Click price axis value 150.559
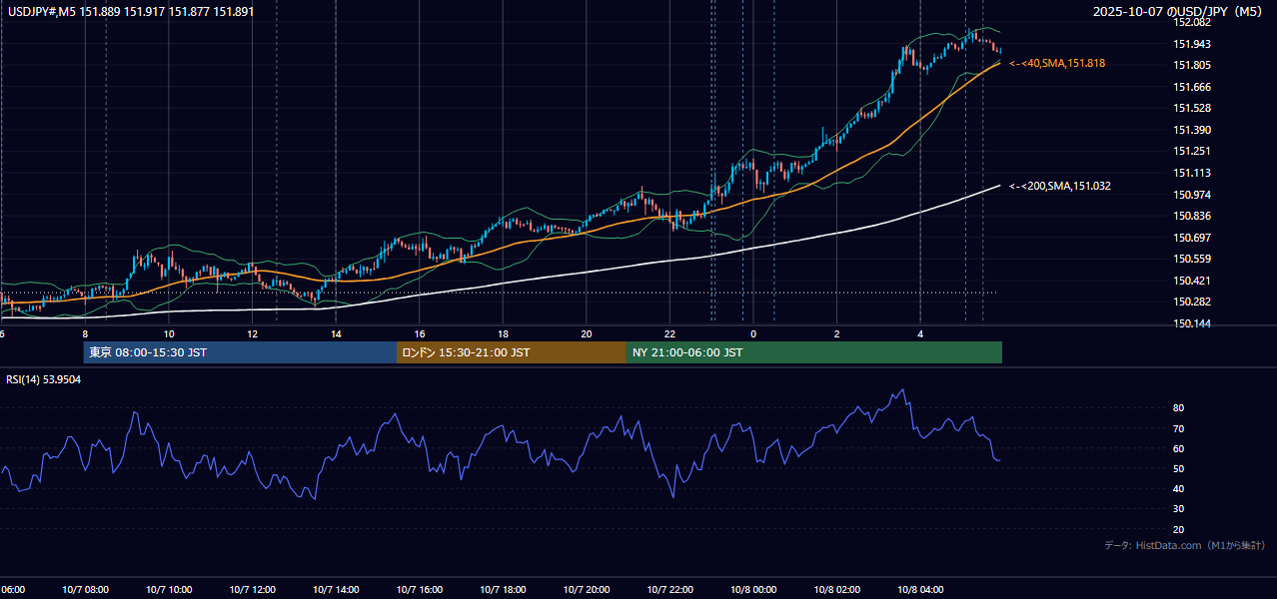Screen dimensions: 1277x599 pos(1192,260)
